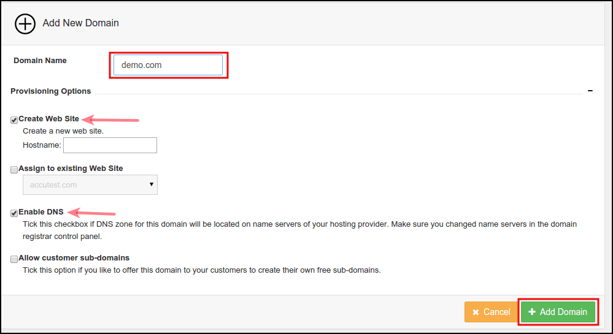
Task: Focus the Domain Name field containing demo.com
Action: click(x=168, y=65)
